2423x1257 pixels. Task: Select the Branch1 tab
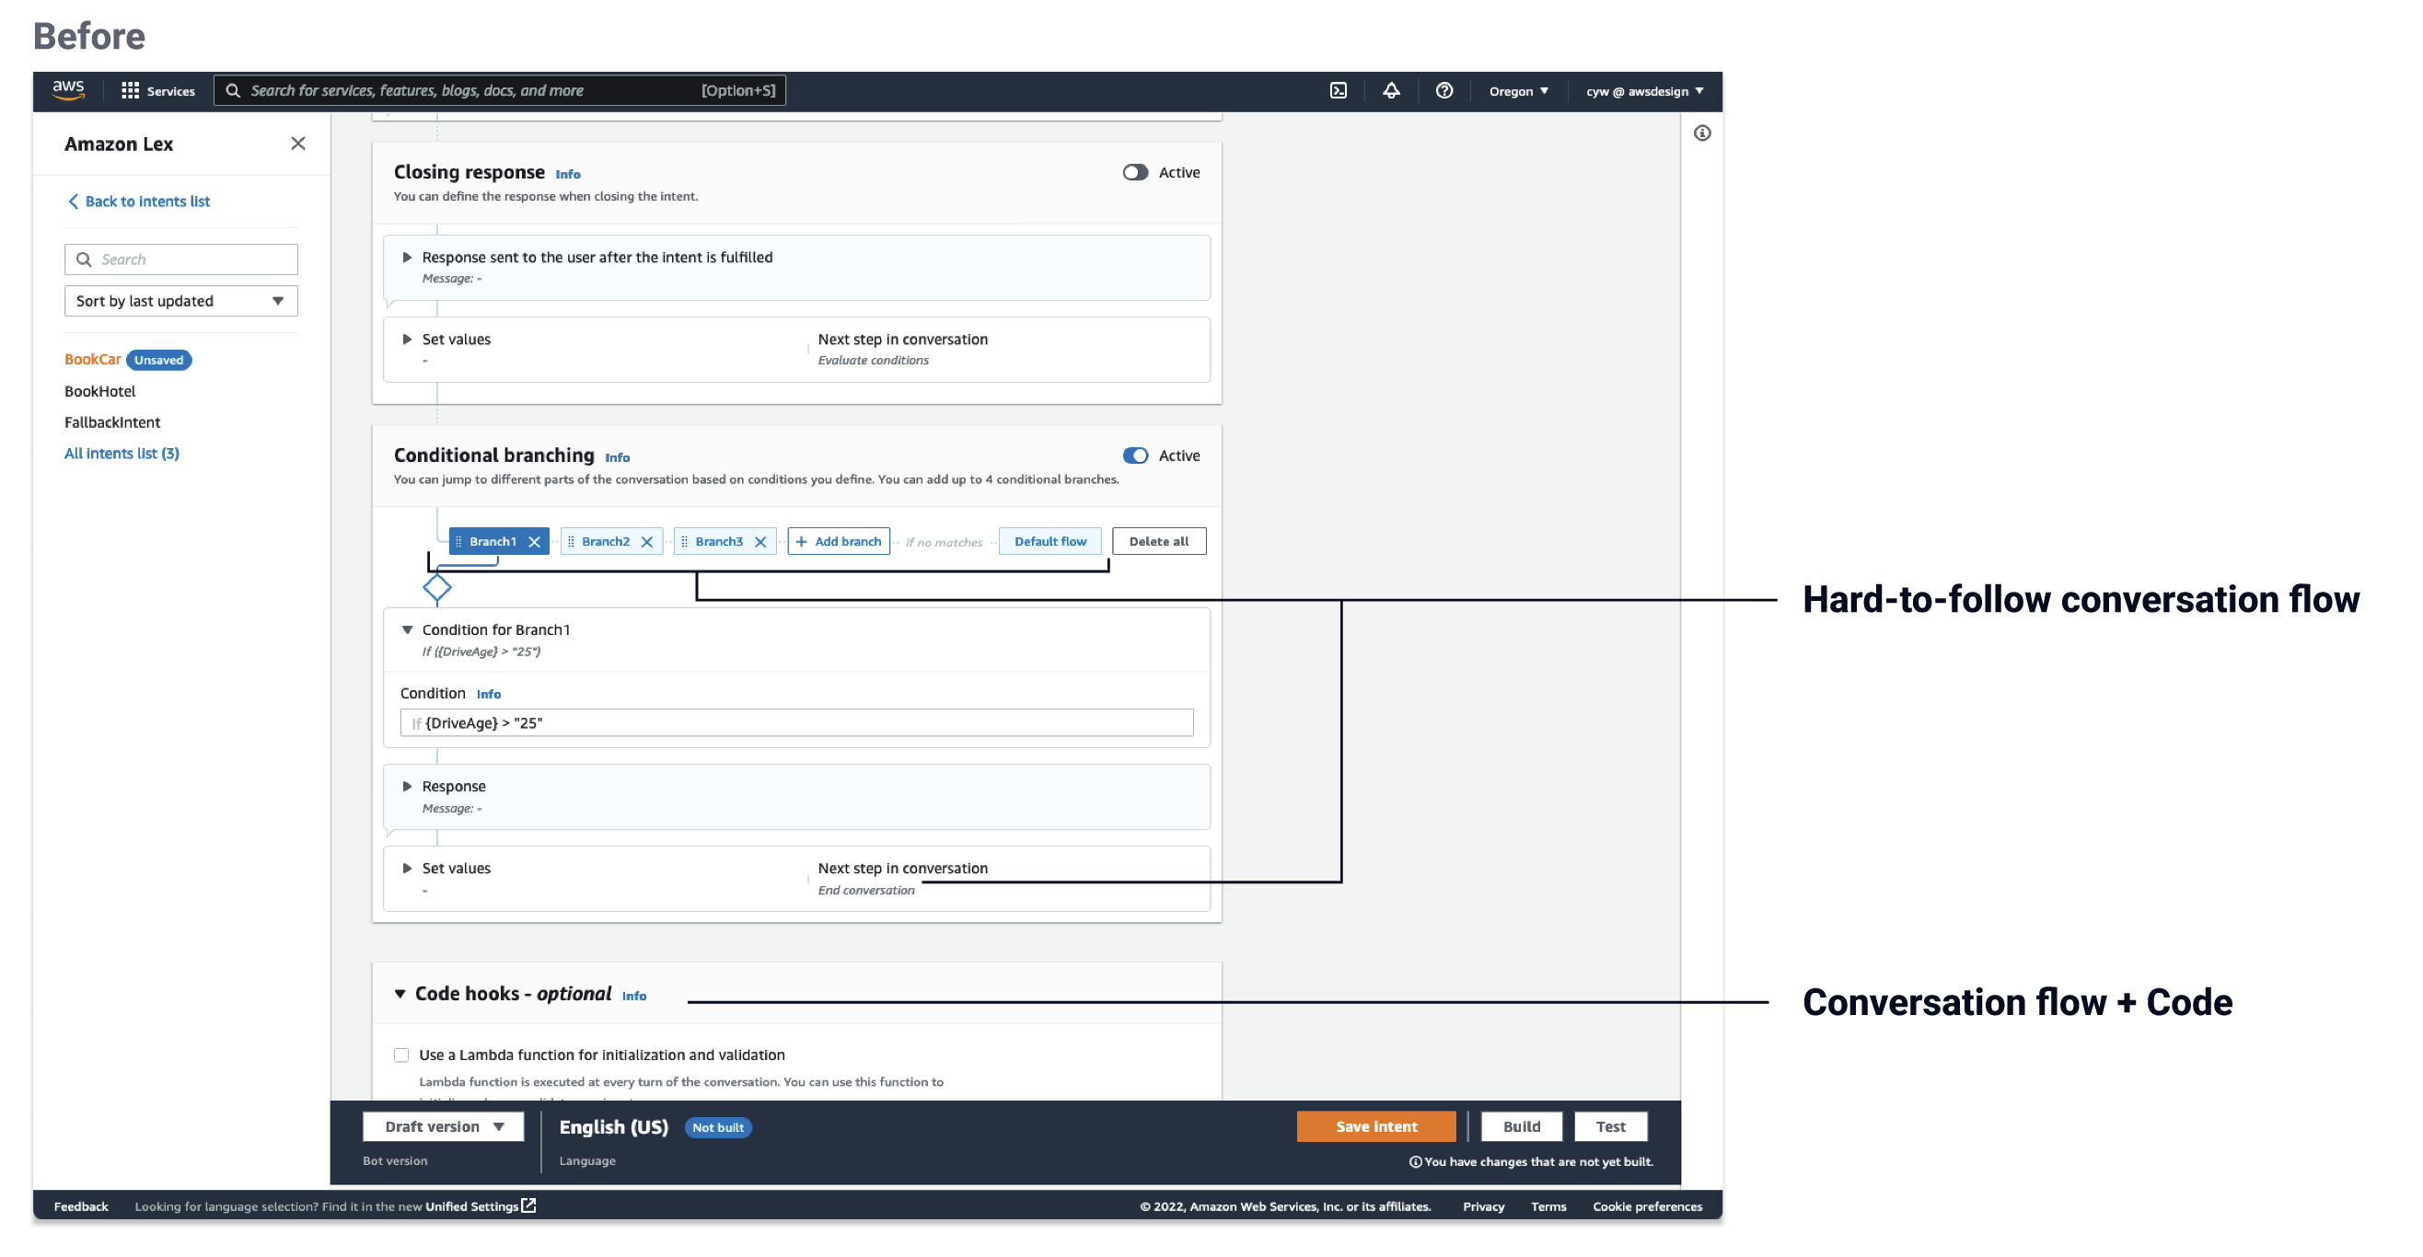coord(493,543)
